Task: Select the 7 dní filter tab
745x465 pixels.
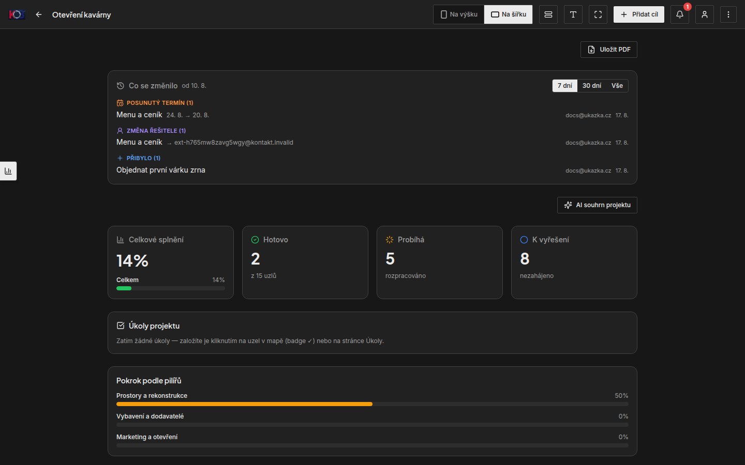Action: pyautogui.click(x=565, y=86)
